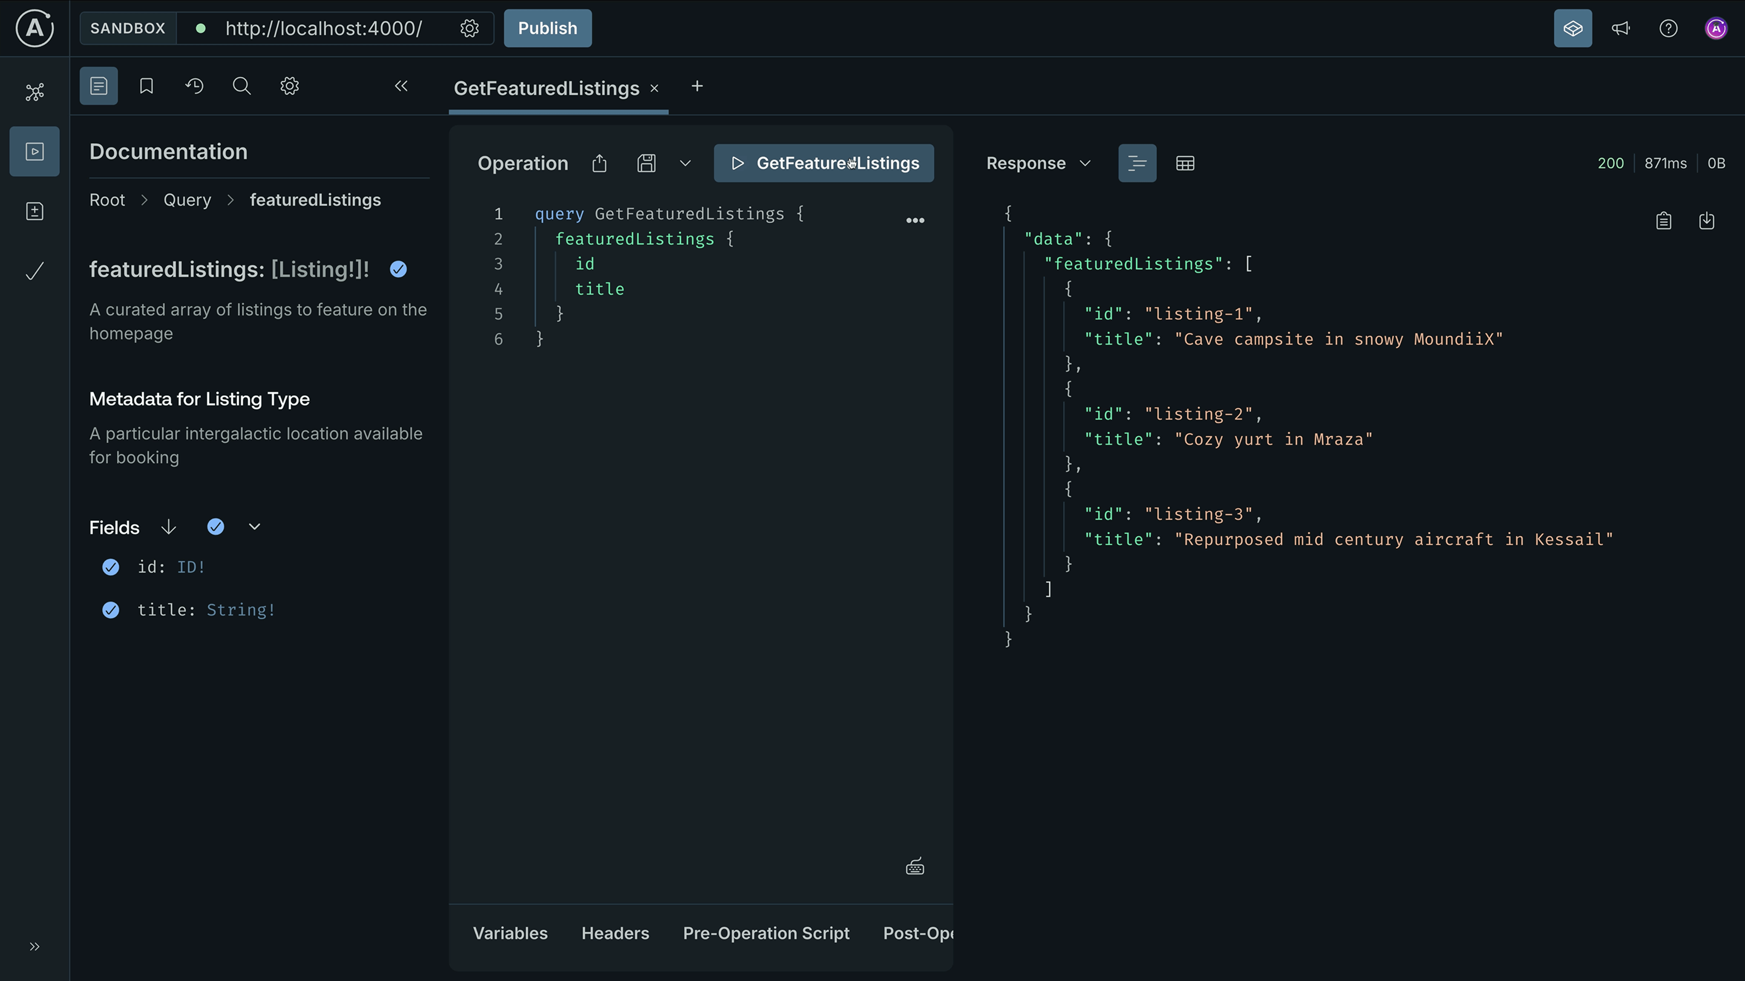Viewport: 1745px width, 981px height.
Task: Switch response view to table layout
Action: pyautogui.click(x=1185, y=163)
